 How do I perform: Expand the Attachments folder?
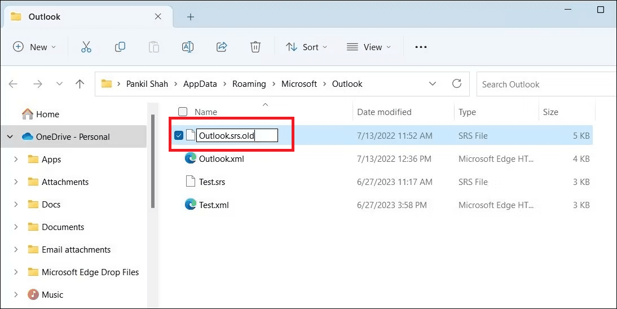pyautogui.click(x=16, y=182)
